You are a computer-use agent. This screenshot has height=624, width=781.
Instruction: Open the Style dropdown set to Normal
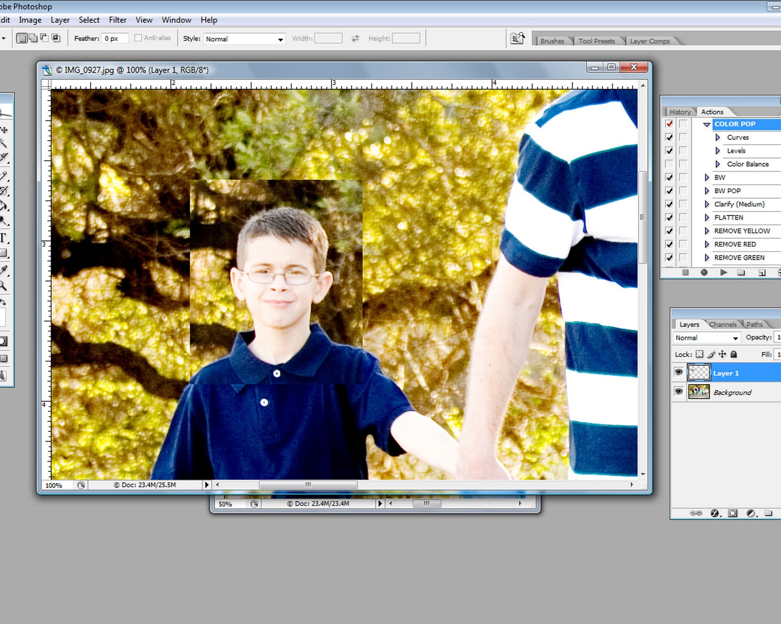click(x=245, y=39)
